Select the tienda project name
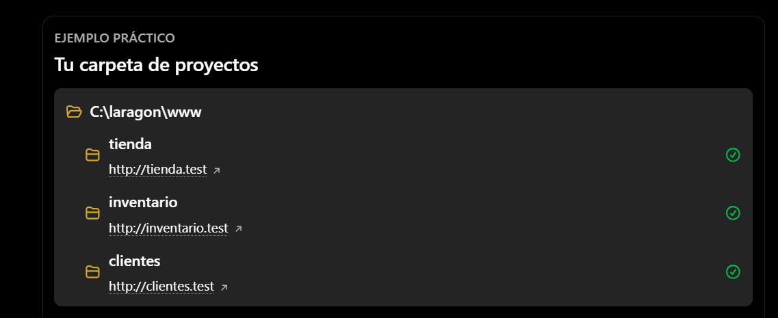Screen dimensions: 778x318 [130, 144]
